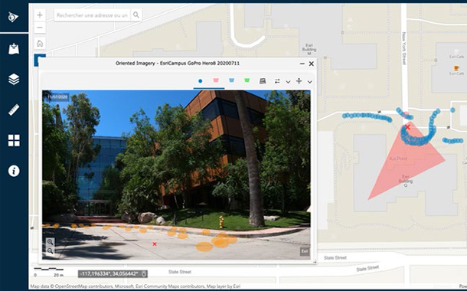Zoom in the map with plus button

coord(40,15)
